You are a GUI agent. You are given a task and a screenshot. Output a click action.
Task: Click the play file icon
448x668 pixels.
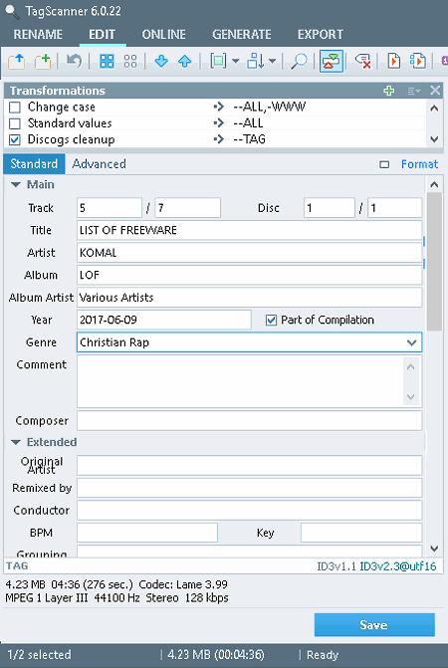tap(393, 61)
